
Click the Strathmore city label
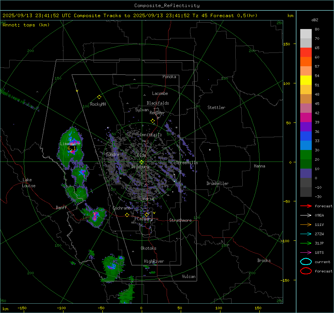coord(181,220)
